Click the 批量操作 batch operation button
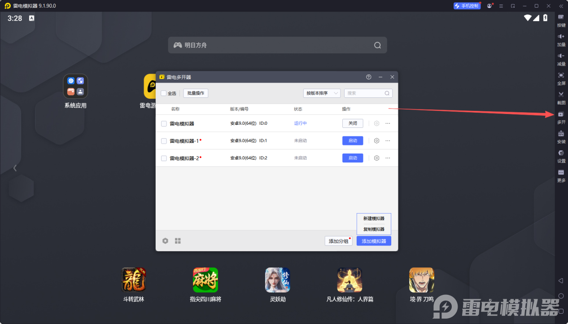Viewport: 568px width, 324px height. (196, 93)
